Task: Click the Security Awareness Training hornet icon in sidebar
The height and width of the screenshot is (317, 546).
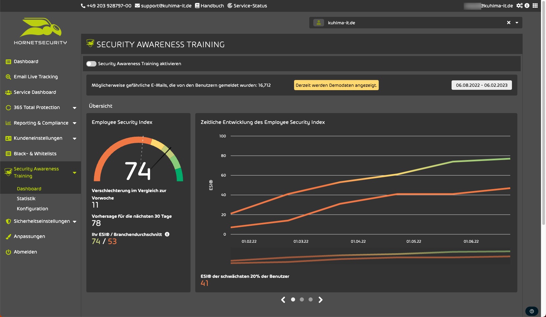Action: [8, 172]
